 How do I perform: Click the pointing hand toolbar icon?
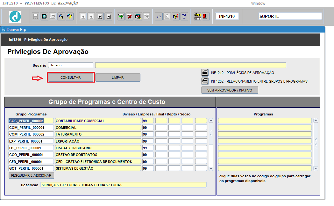click(x=175, y=16)
